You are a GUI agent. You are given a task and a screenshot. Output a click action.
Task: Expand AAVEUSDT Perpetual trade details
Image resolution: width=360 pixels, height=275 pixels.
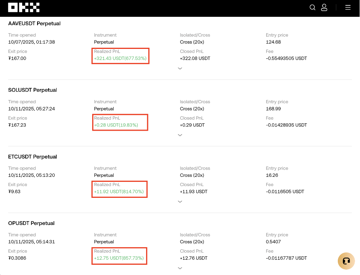coord(180,68)
